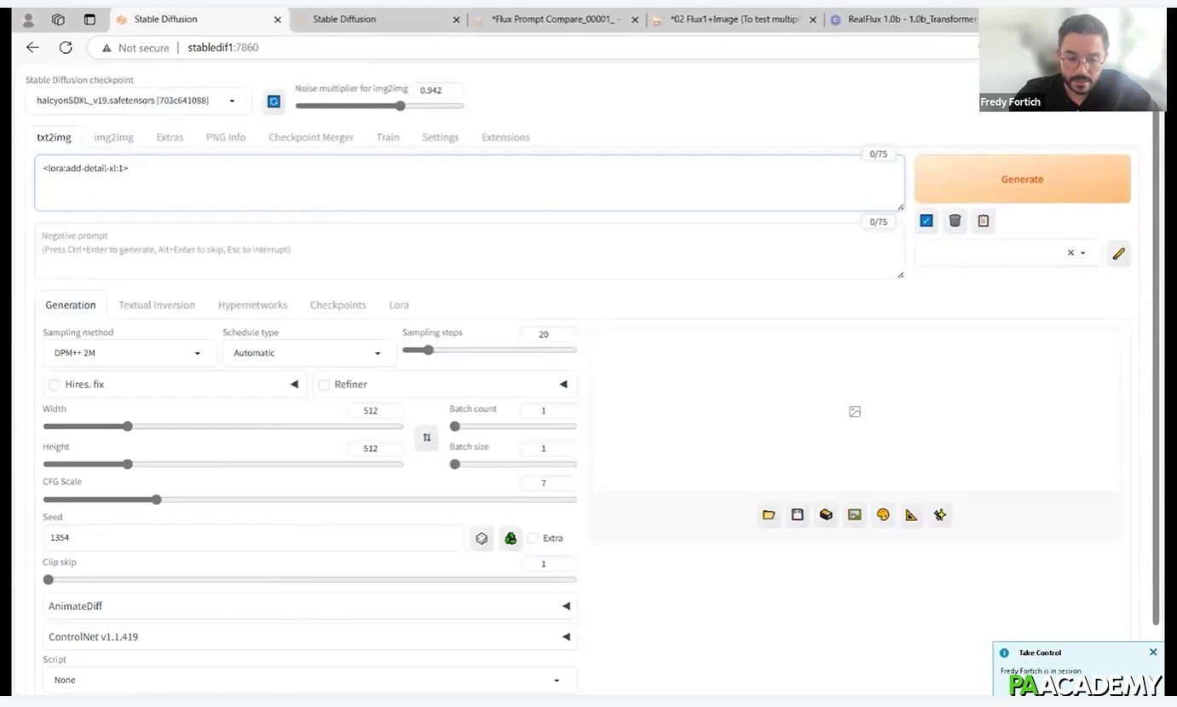Open the Extras tab

pos(170,137)
